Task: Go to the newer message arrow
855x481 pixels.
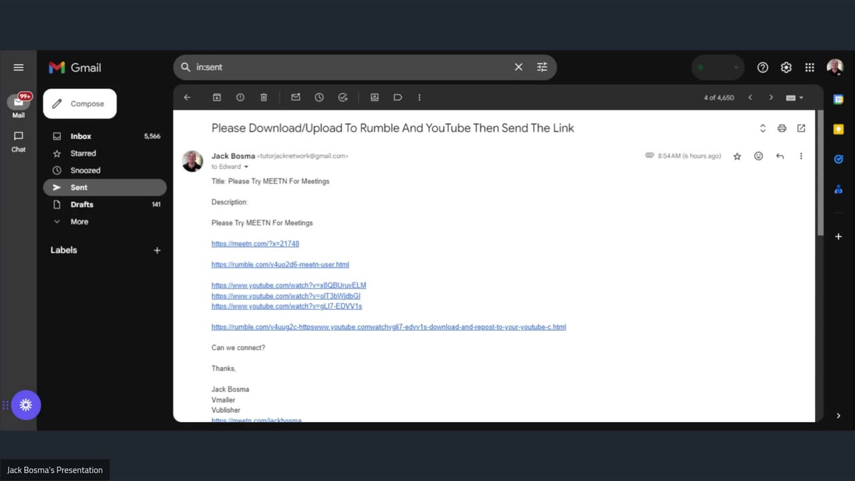Action: 750,98
